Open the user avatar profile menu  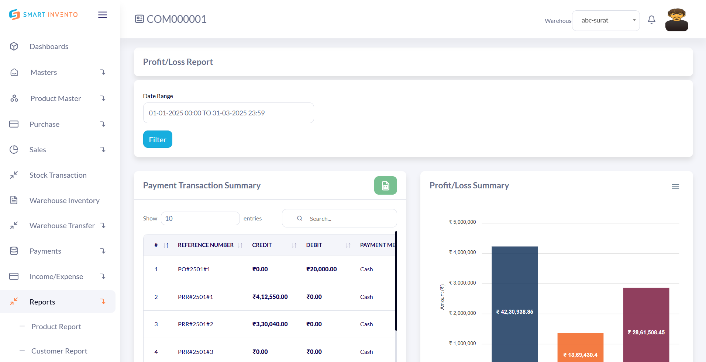click(x=677, y=20)
